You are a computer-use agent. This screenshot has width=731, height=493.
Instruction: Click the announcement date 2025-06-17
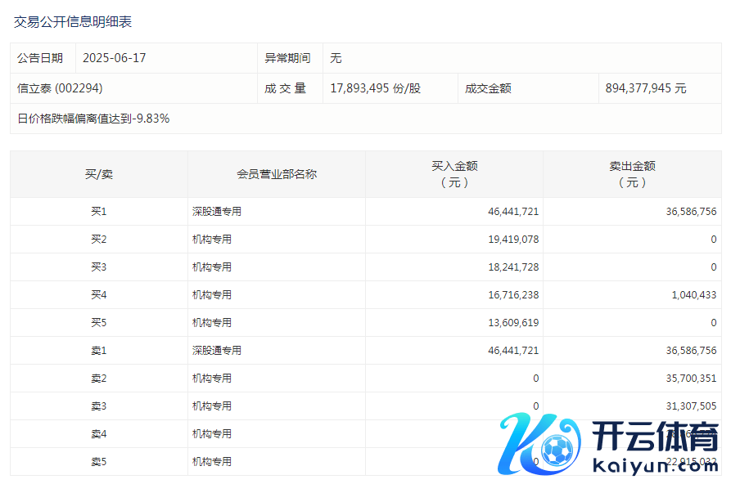pos(114,58)
